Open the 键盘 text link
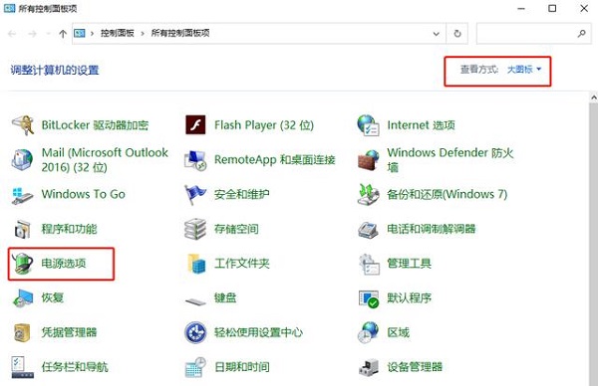598x386 pixels. pyautogui.click(x=225, y=297)
